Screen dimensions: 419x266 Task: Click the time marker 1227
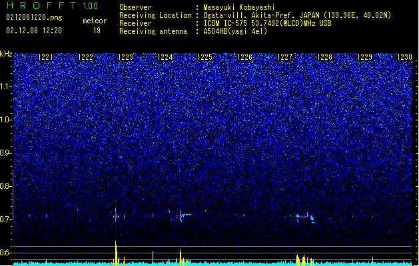click(285, 57)
